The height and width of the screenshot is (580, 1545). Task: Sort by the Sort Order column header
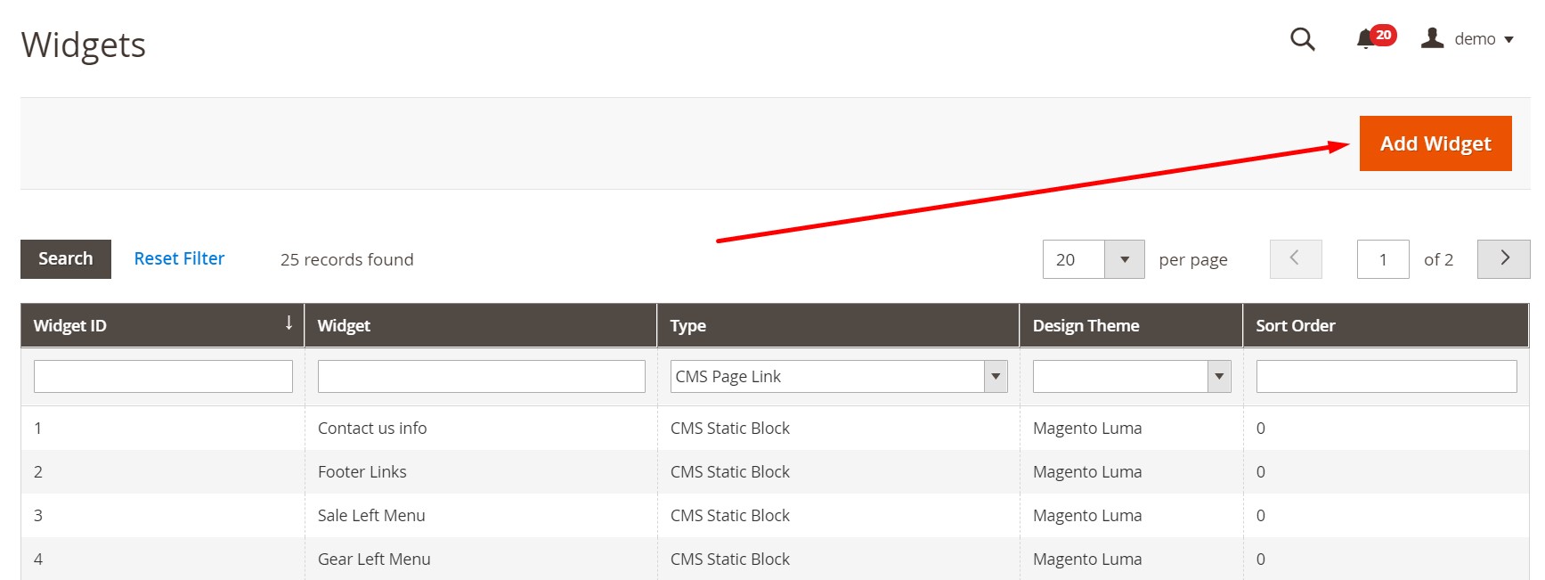click(x=1295, y=326)
